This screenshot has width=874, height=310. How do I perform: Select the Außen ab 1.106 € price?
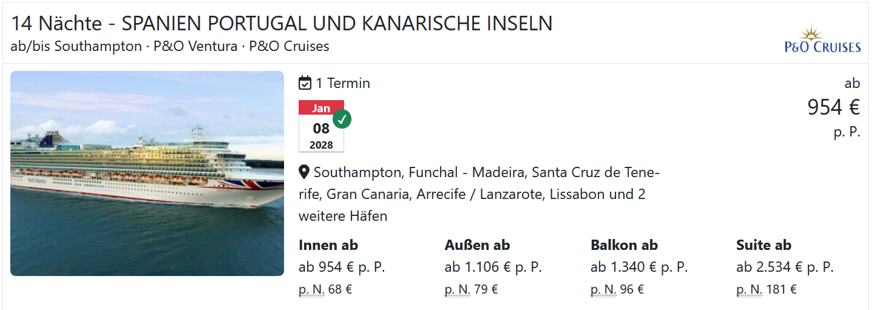[x=493, y=267]
